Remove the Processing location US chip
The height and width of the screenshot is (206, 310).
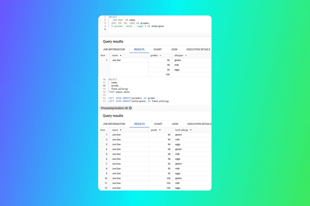pos(130,108)
